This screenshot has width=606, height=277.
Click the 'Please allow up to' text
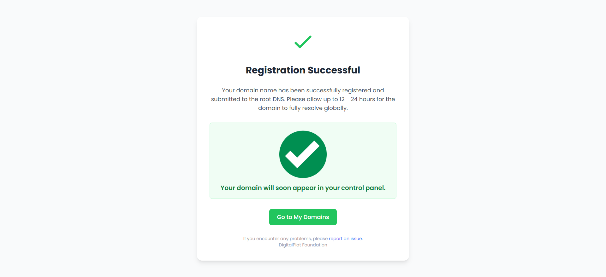pos(312,99)
